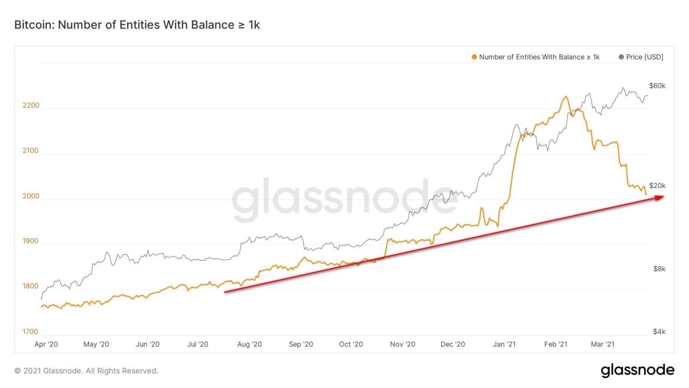
Task: Toggle the 'Number of Entities With Balance ≥ 1k' legend label
Action: [539, 57]
